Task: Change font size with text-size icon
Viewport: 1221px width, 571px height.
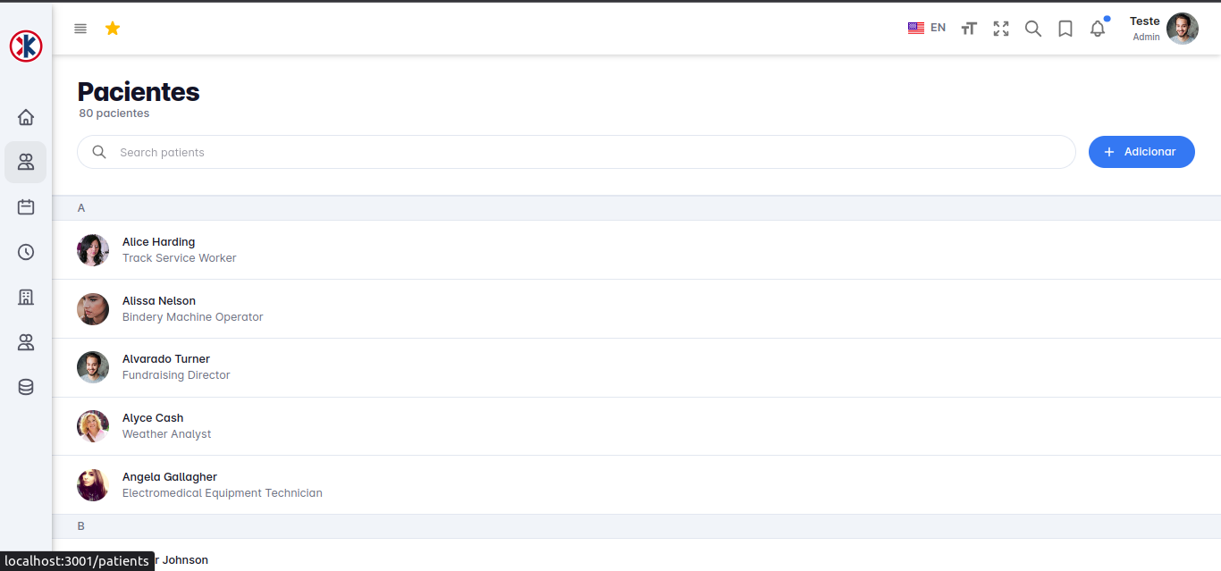Action: pyautogui.click(x=969, y=29)
